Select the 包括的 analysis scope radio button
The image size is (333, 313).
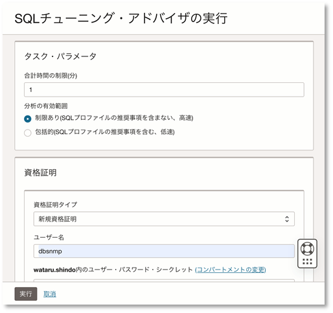pos(28,133)
